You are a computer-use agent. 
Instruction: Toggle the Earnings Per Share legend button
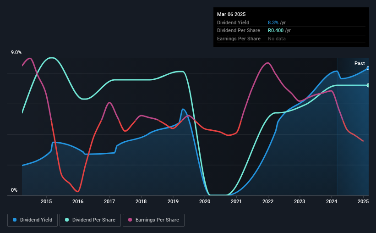point(153,220)
